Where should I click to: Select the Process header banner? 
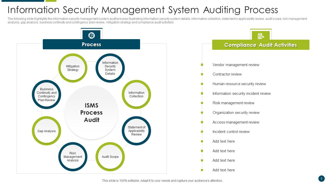pyautogui.click(x=91, y=44)
